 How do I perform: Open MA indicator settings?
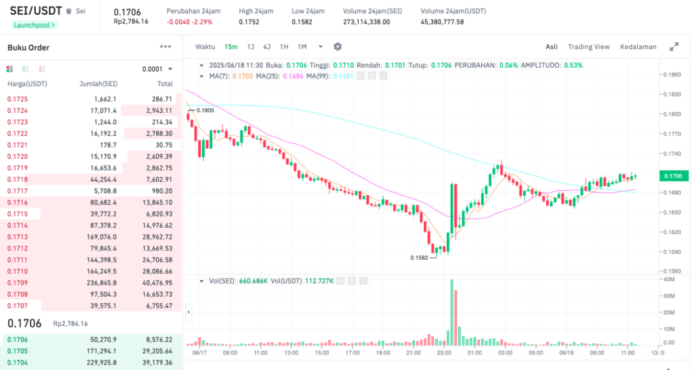[x=372, y=76]
